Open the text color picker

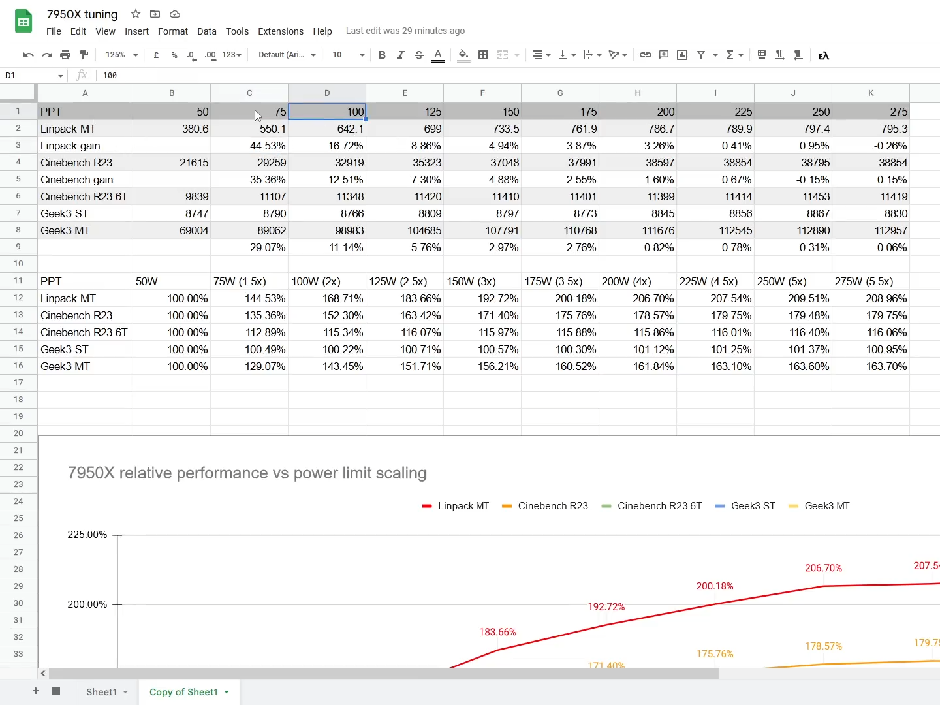[x=438, y=55]
